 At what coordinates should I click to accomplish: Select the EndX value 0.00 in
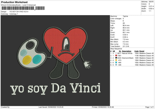(x=125, y=35)
